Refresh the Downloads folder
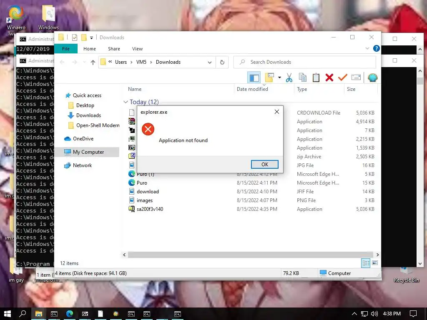 [x=222, y=62]
